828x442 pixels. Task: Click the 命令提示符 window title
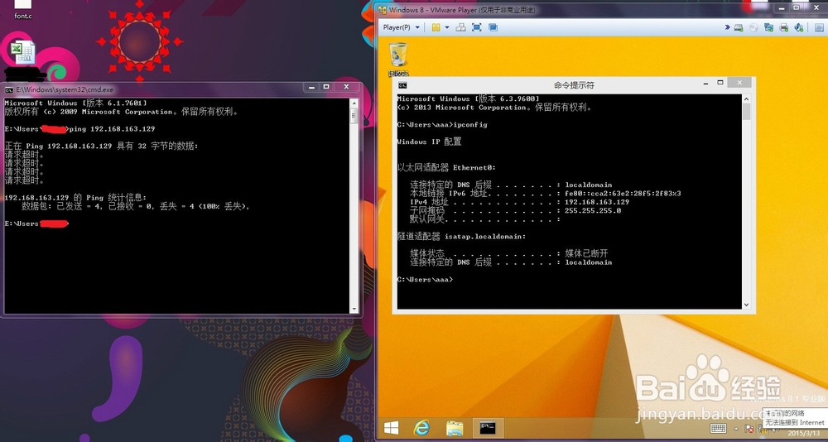point(574,84)
